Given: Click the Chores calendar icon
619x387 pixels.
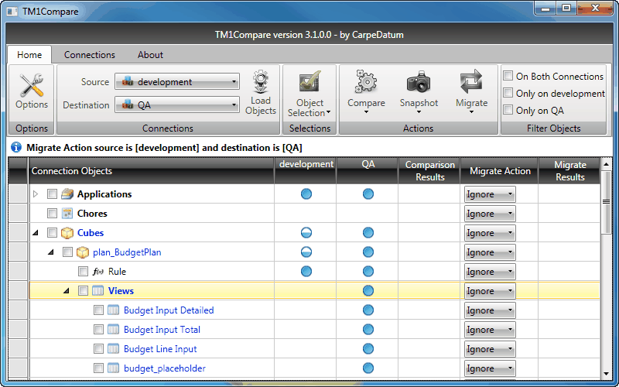Looking at the screenshot, I should pos(67,214).
